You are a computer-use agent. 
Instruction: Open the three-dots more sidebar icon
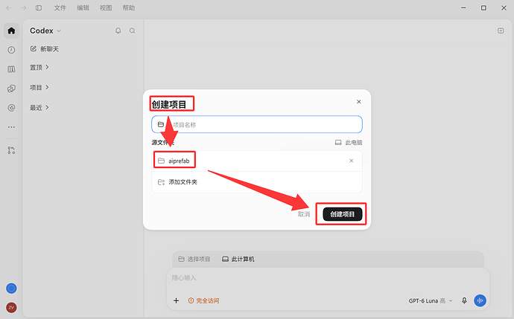[11, 127]
